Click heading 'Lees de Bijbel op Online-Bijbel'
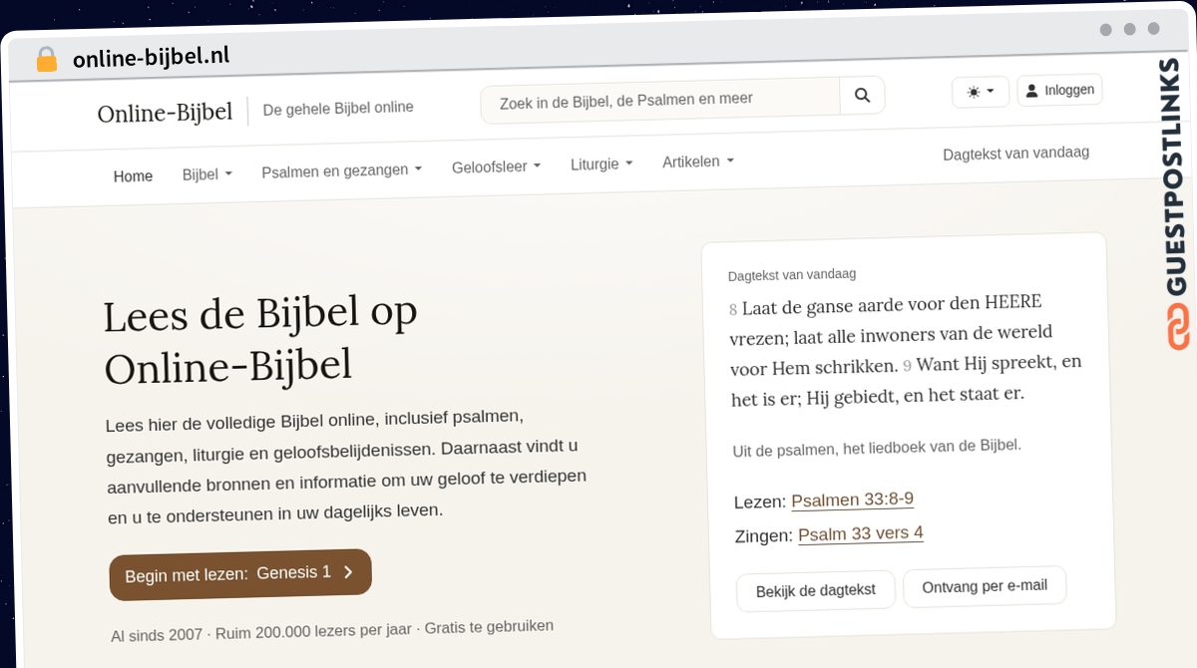 (261, 339)
